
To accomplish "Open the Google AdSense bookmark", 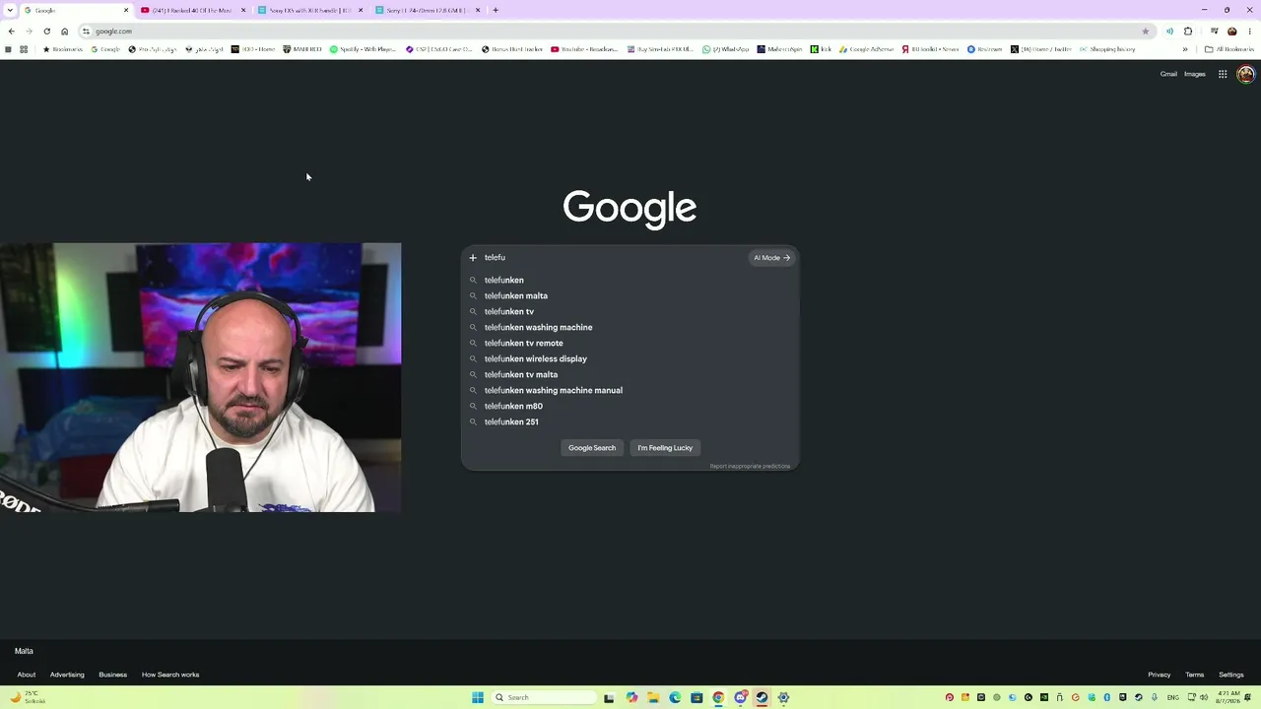I will [x=866, y=49].
